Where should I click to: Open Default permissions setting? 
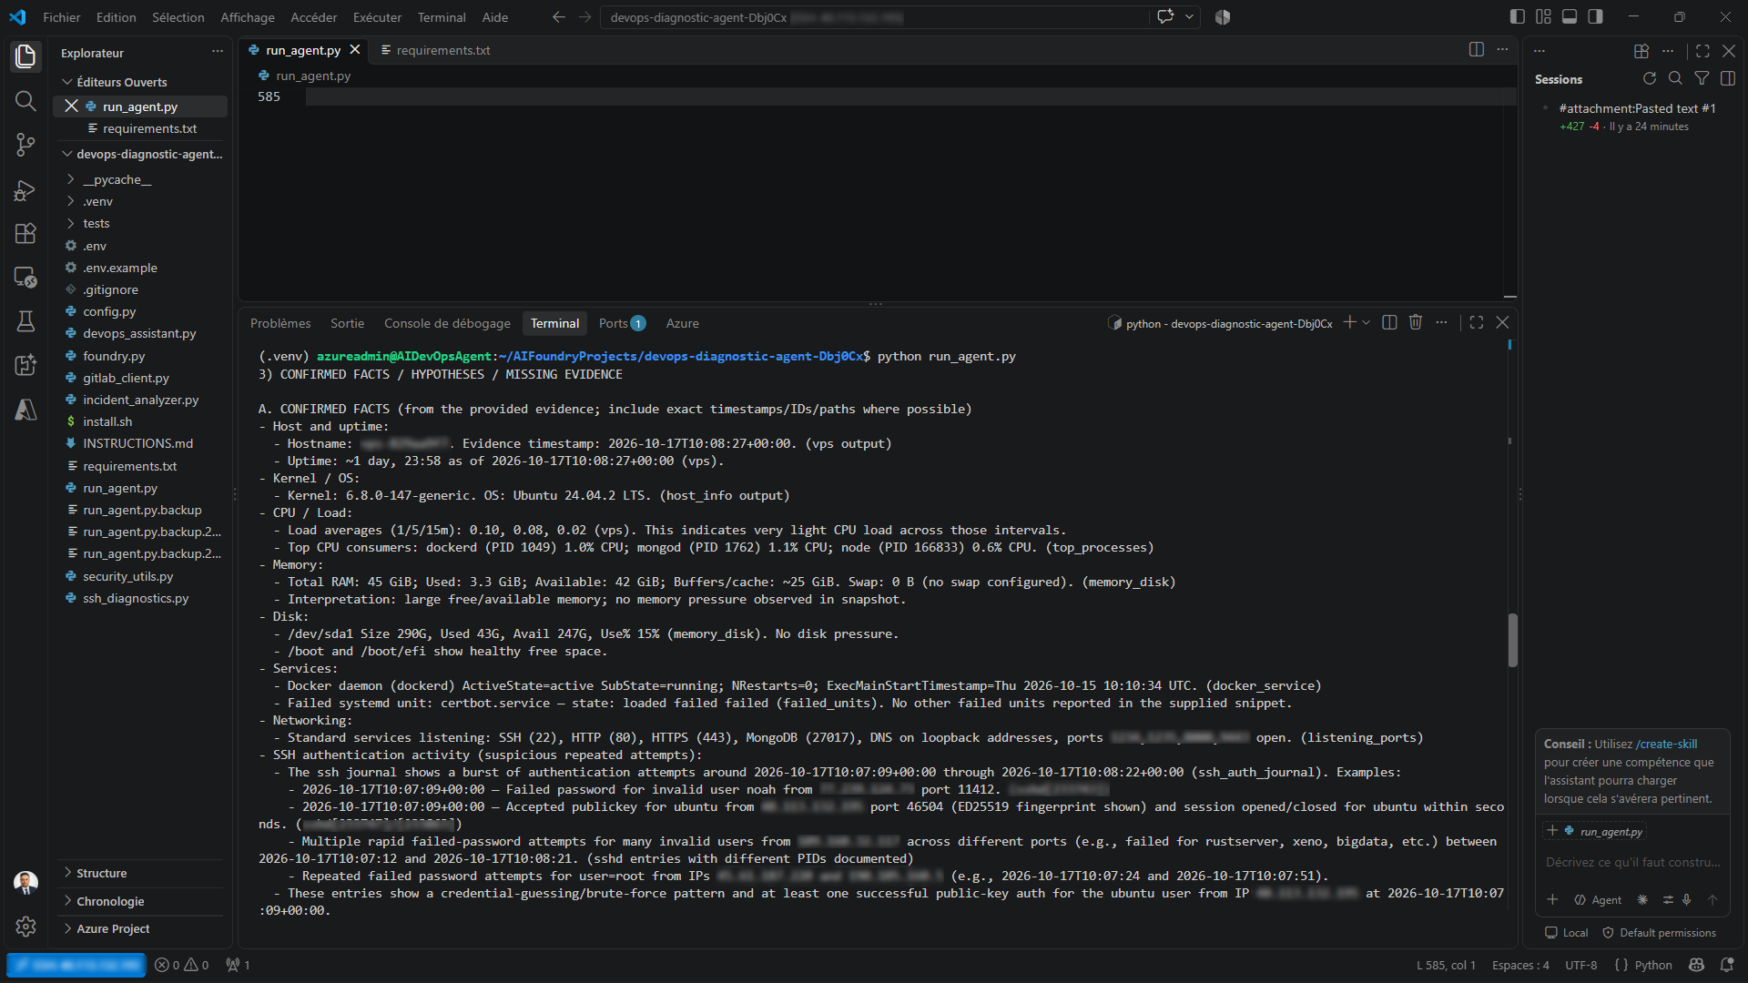[x=1659, y=933]
